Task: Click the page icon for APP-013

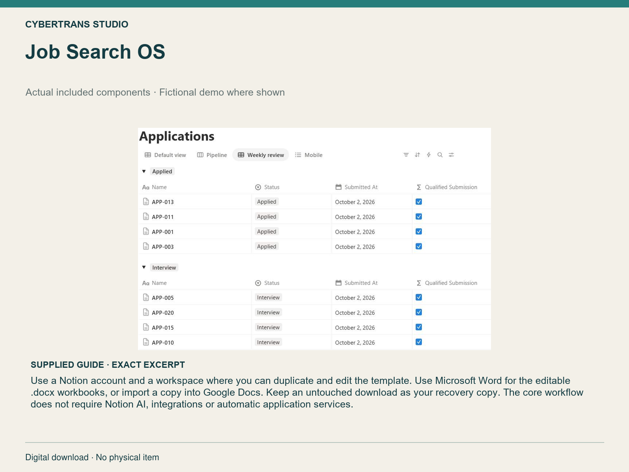Action: (146, 202)
